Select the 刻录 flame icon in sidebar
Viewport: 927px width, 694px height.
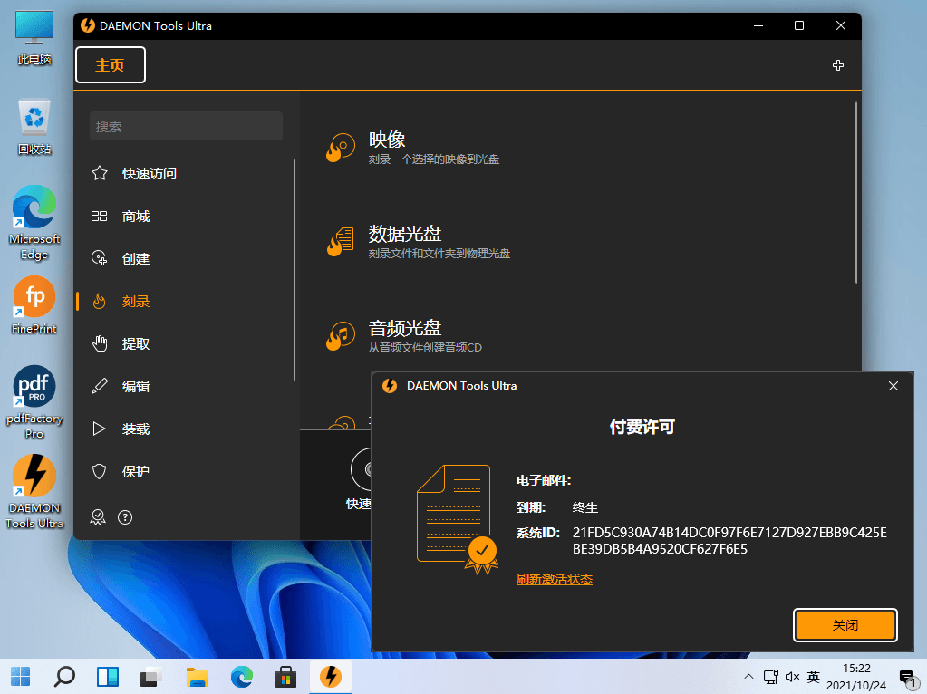pos(100,302)
